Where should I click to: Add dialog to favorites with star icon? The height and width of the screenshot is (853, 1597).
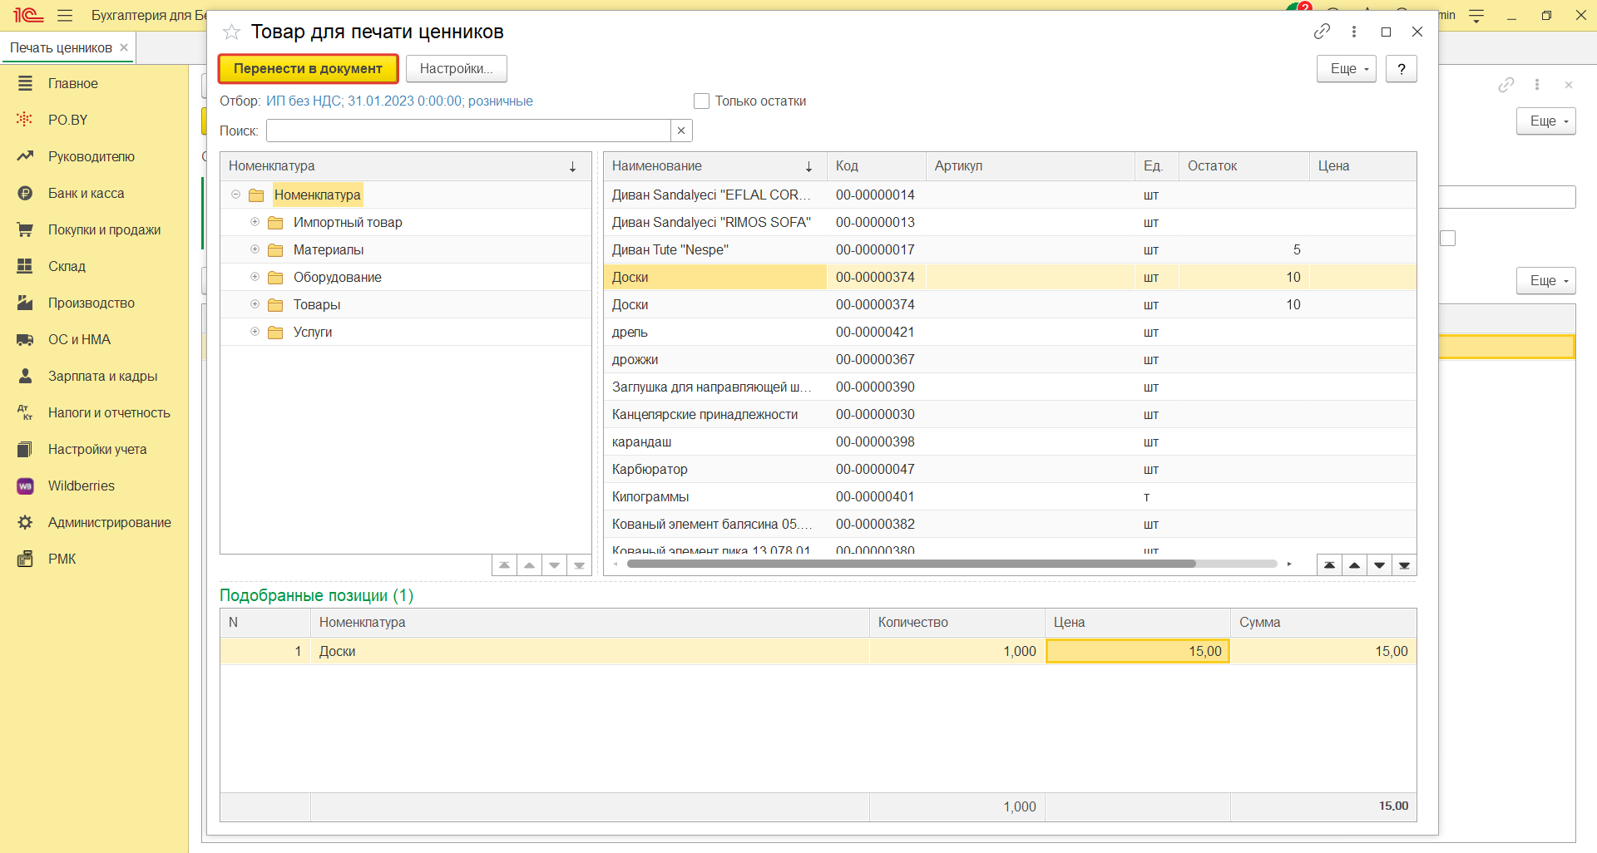pyautogui.click(x=231, y=32)
